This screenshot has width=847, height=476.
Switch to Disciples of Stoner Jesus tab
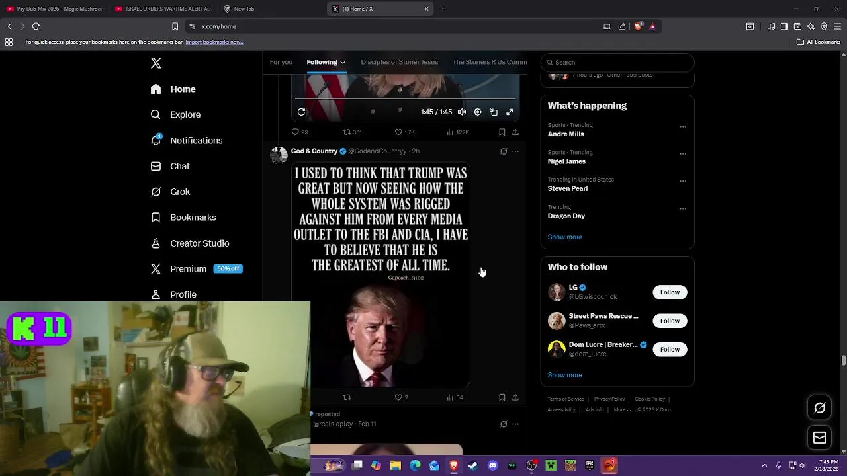click(399, 62)
